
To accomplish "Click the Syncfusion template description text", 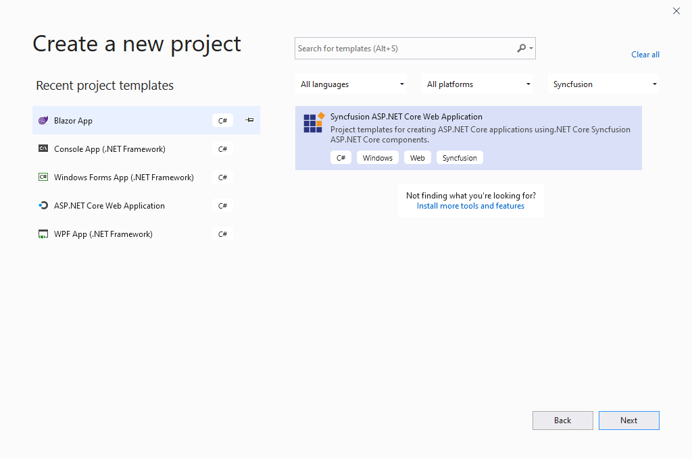I will 480,134.
